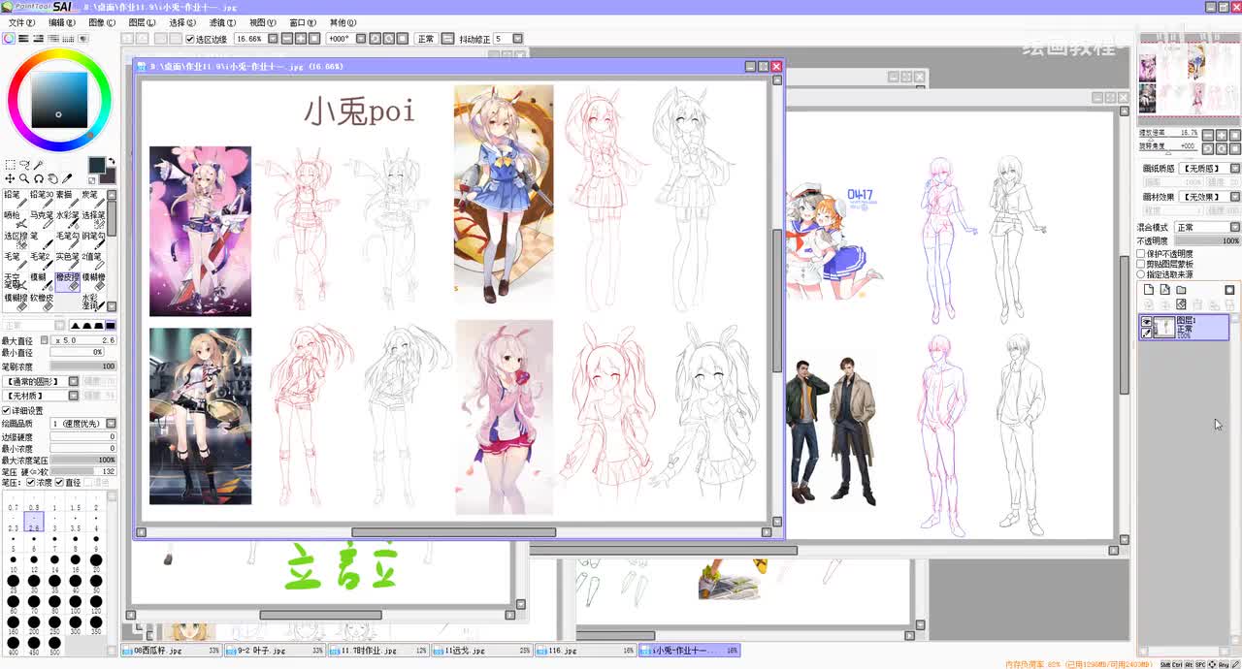Select the 橡皮擦 eraser tool
Screen dimensions: 1242x669
(x=67, y=283)
